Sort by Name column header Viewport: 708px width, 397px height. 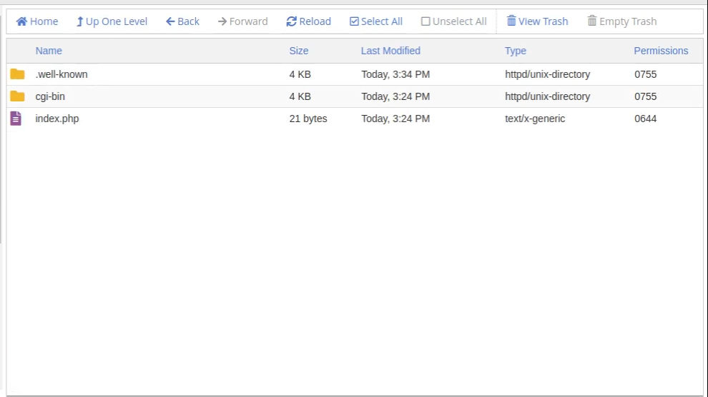(49, 51)
